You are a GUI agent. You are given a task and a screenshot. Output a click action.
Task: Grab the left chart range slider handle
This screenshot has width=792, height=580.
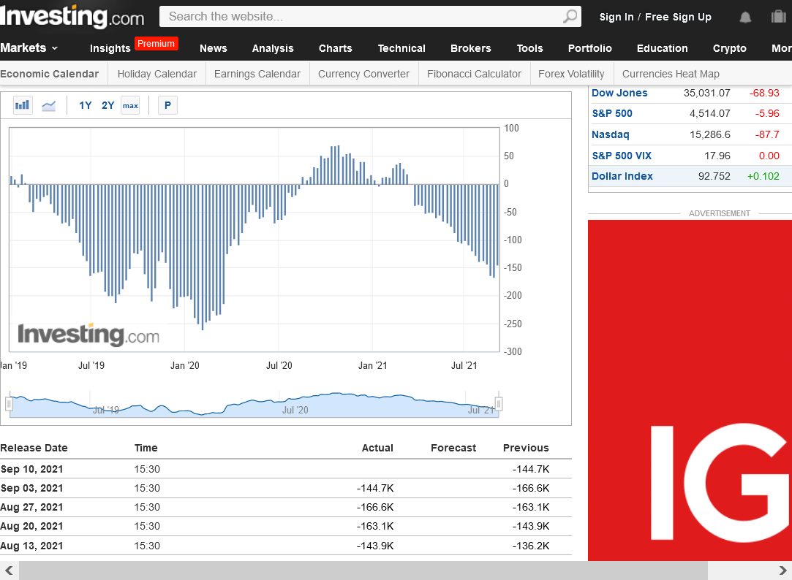9,404
